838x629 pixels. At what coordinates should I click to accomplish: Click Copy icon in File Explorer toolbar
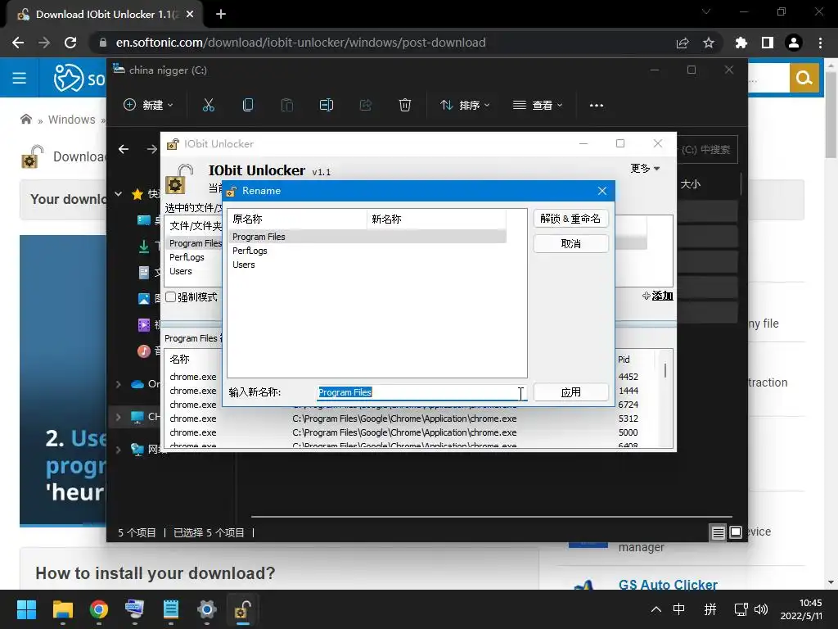(248, 106)
